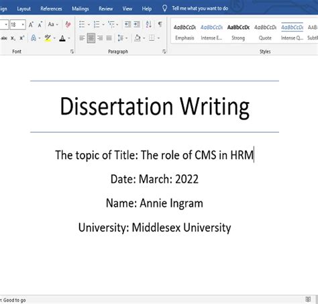Align text right
The height and width of the screenshot is (304, 318).
[100, 38]
